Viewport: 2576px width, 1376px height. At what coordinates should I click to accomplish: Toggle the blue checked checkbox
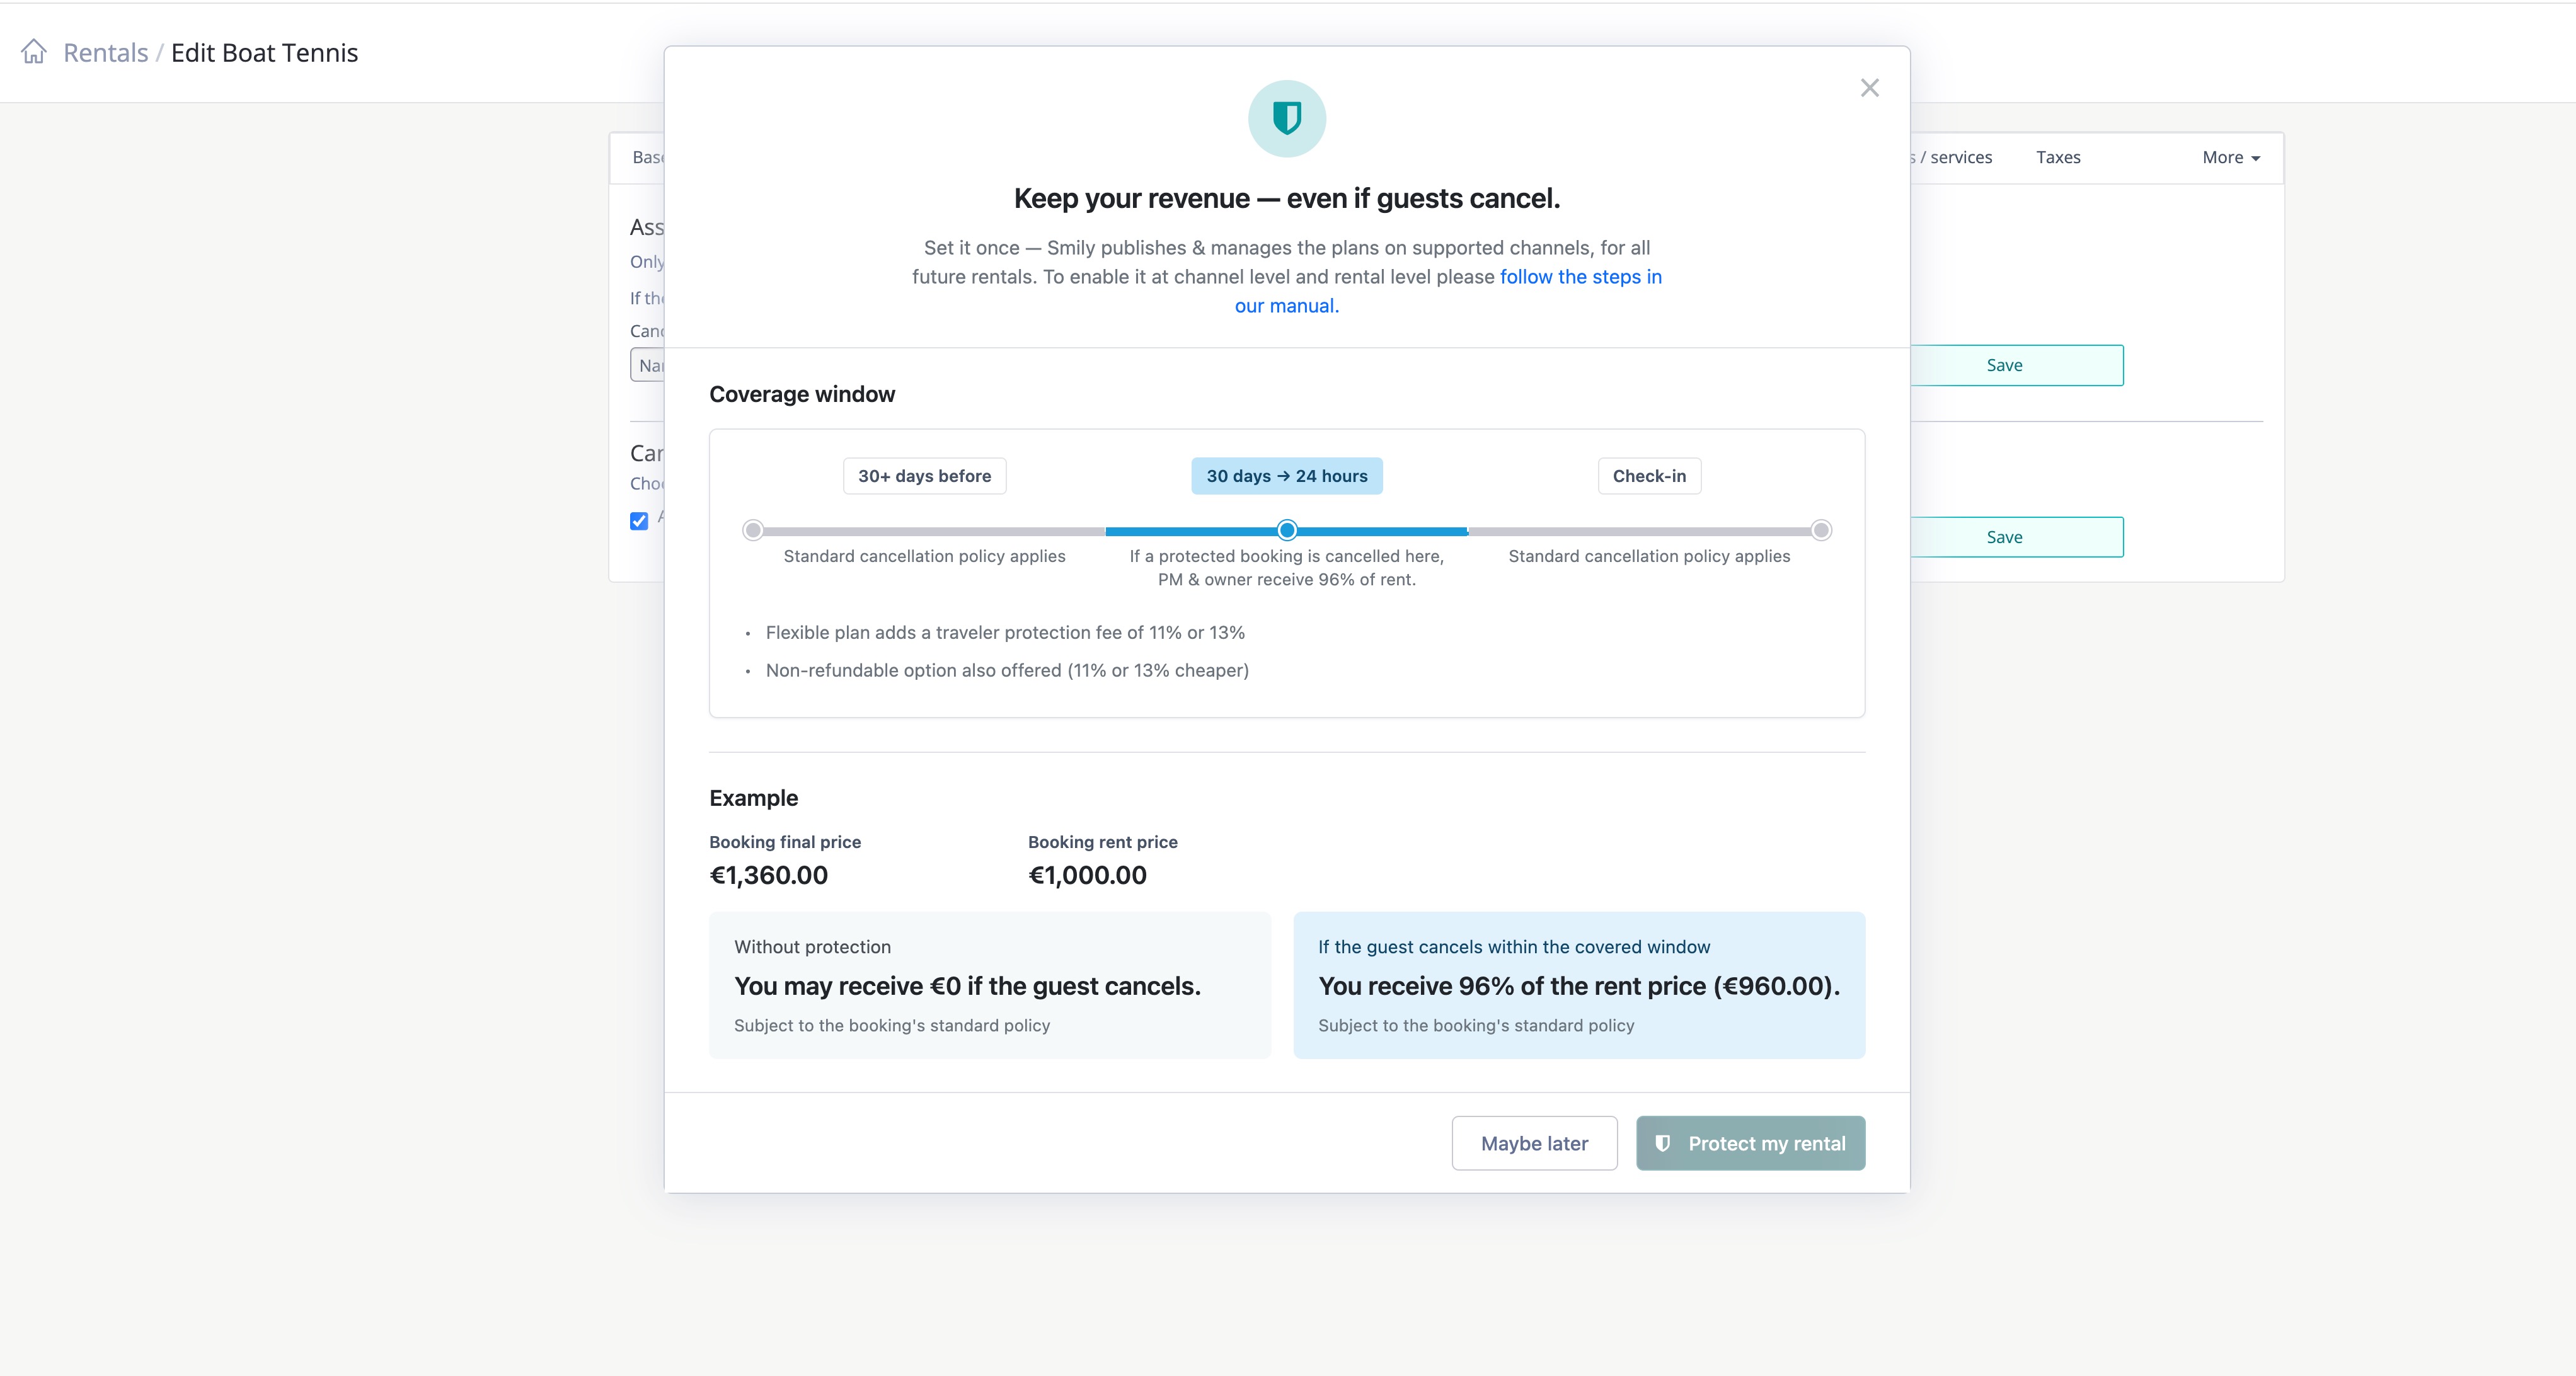click(x=639, y=521)
